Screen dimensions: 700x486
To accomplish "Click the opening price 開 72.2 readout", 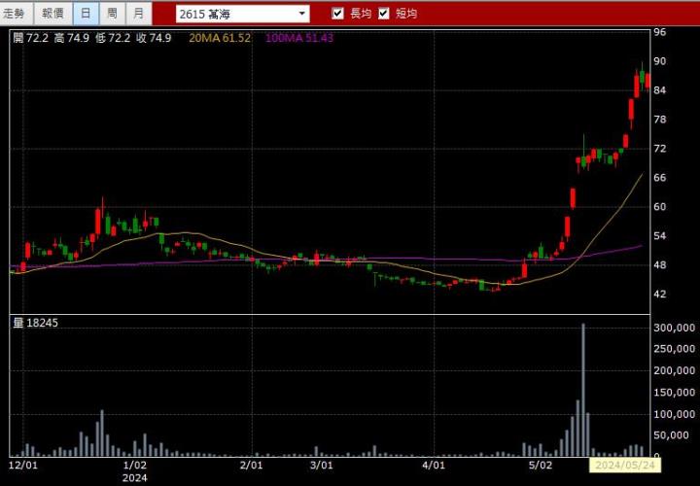I will tap(30, 38).
